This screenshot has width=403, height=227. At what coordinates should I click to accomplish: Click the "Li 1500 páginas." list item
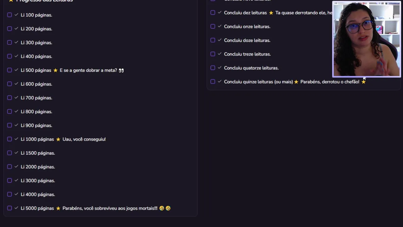coord(38,153)
